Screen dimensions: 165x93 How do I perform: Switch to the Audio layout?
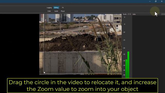click(x=56, y=11)
